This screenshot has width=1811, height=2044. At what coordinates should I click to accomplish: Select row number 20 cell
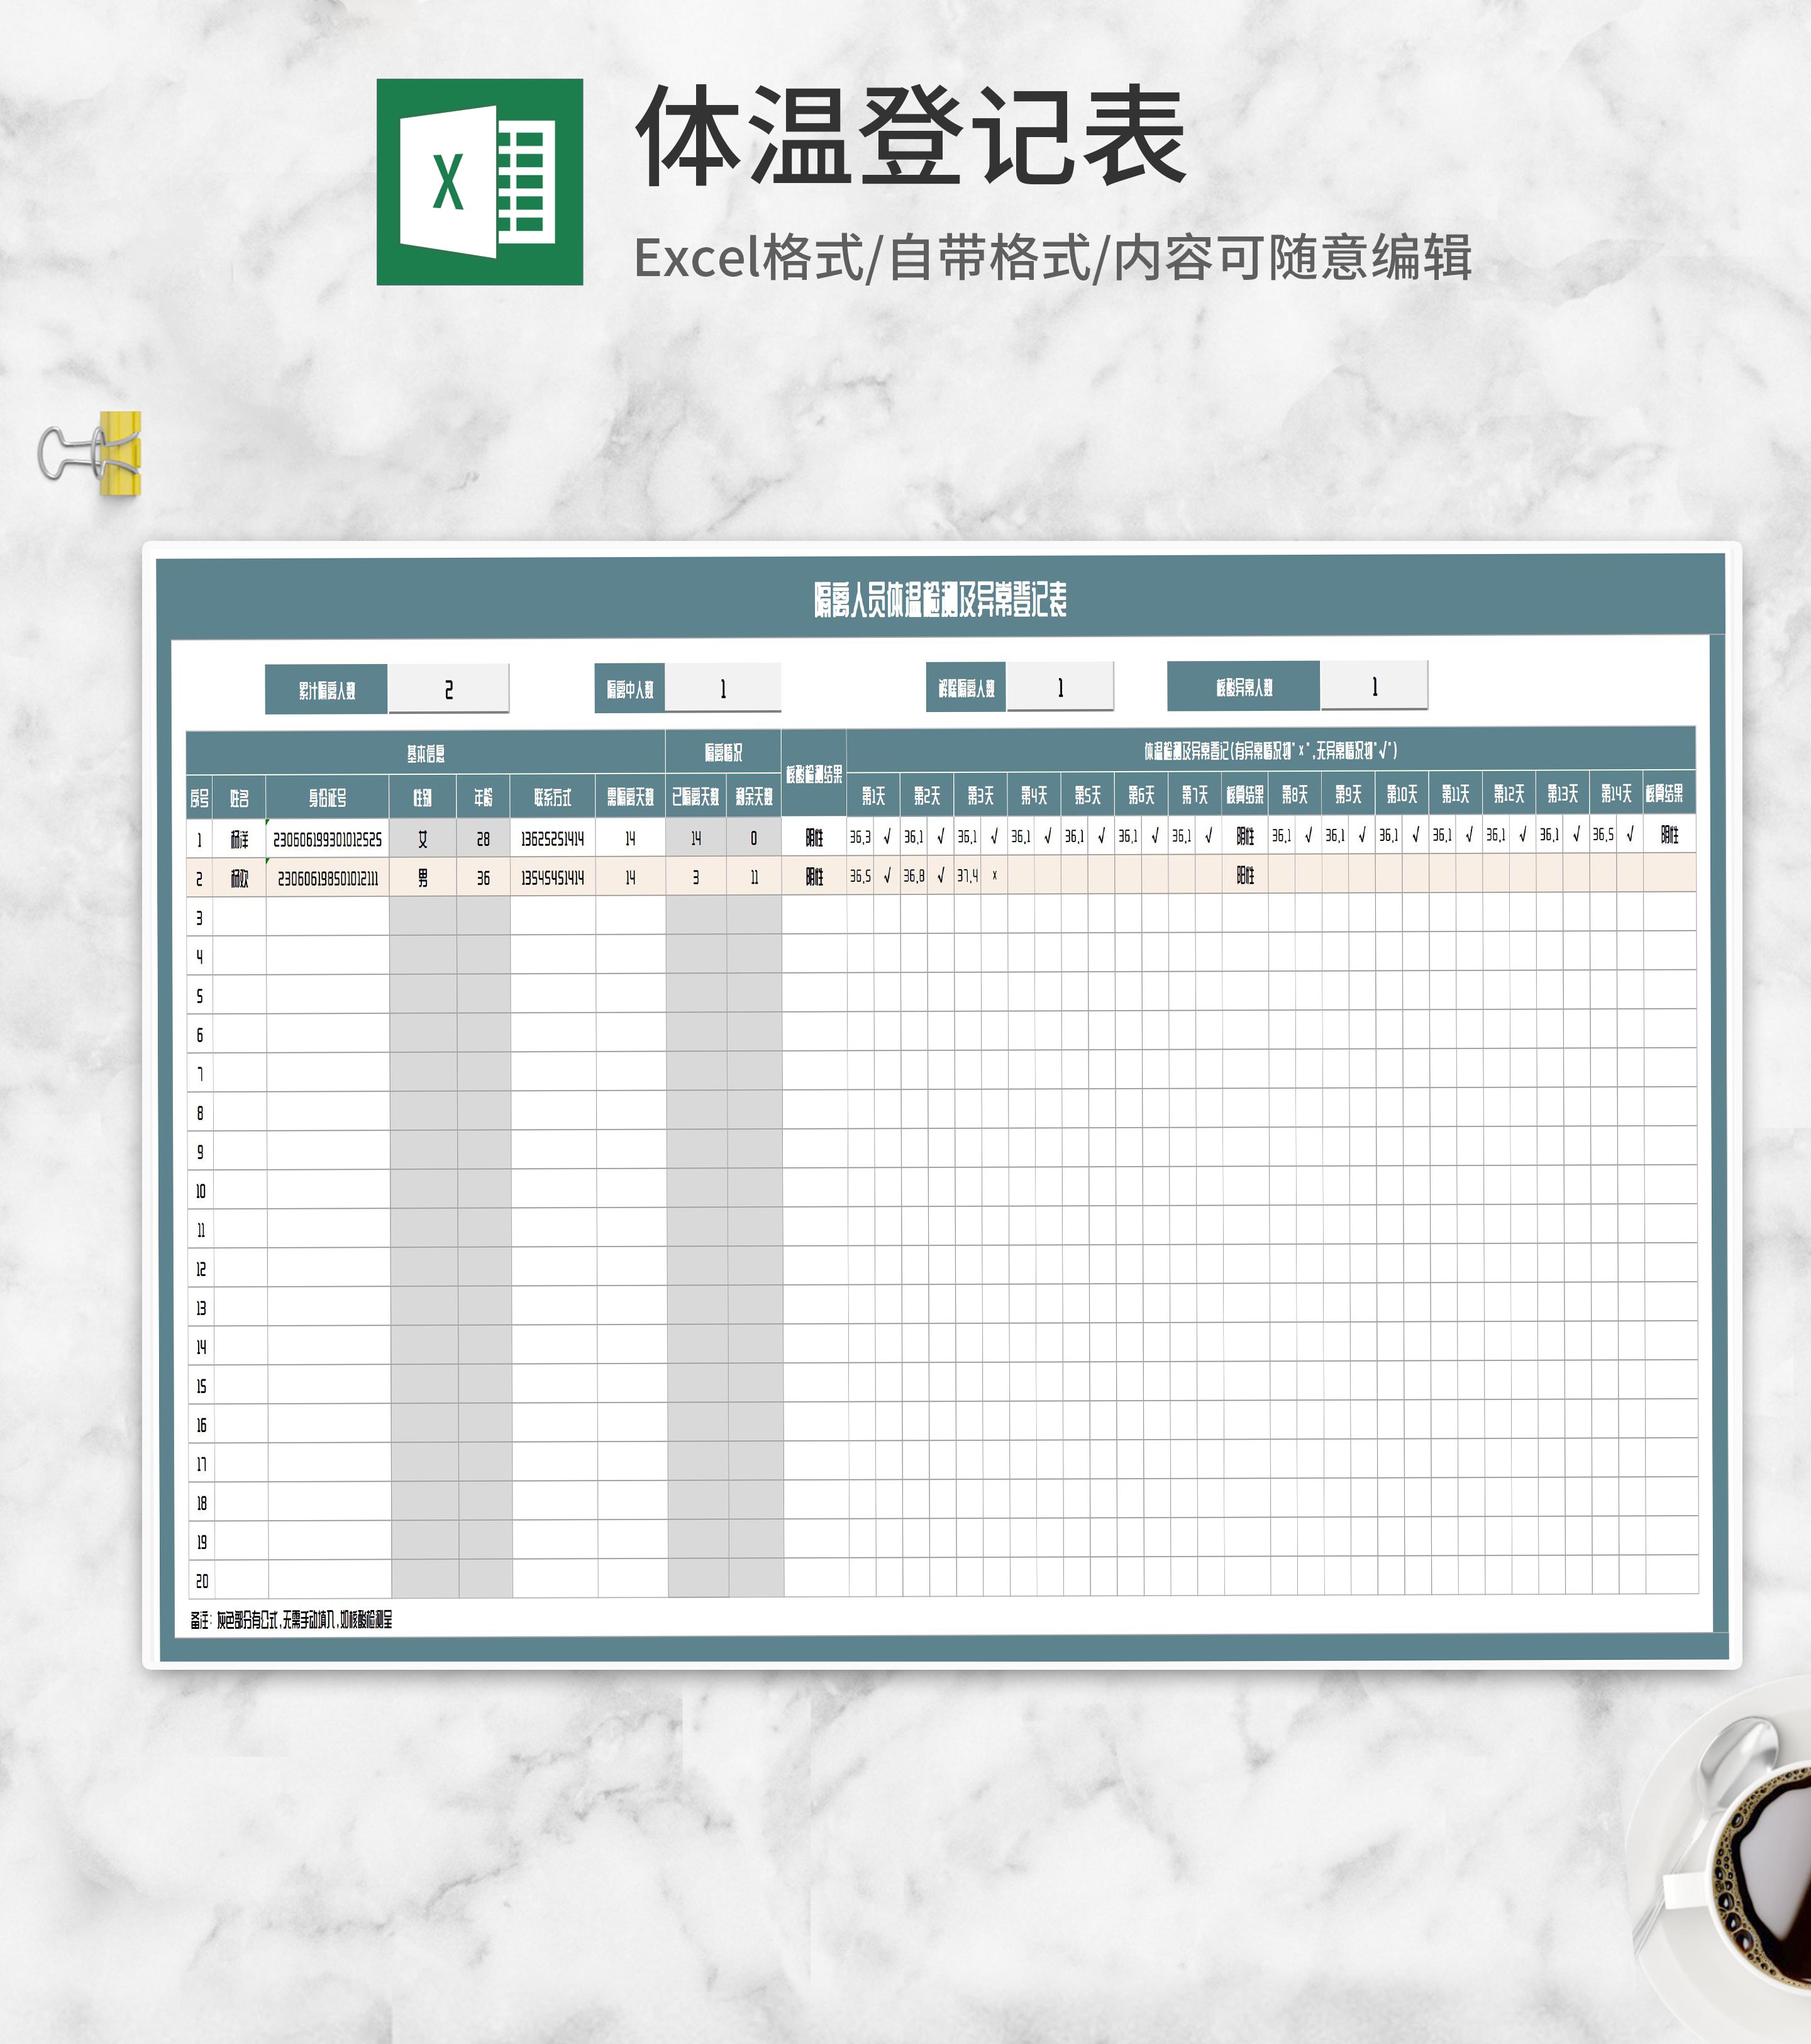tap(201, 1581)
